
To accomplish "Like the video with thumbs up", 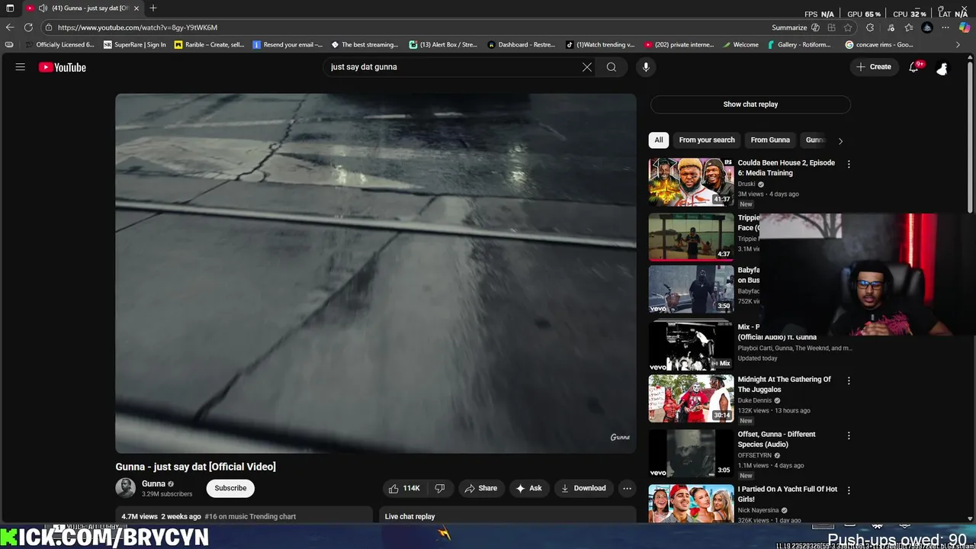I will pos(404,488).
